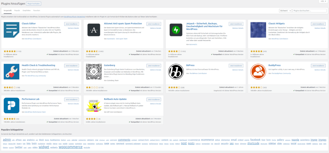
Task: Click the bbPress plugin logo
Action: 176,72
